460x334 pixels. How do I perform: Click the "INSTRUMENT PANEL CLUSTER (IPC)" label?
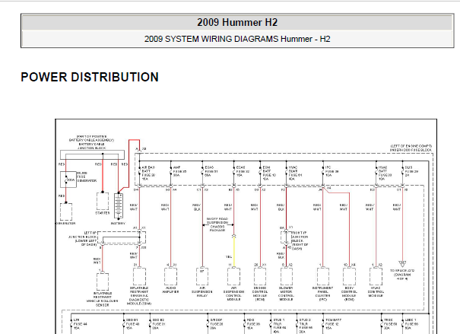tap(322, 294)
